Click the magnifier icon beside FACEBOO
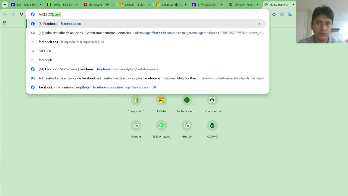 coord(33,51)
